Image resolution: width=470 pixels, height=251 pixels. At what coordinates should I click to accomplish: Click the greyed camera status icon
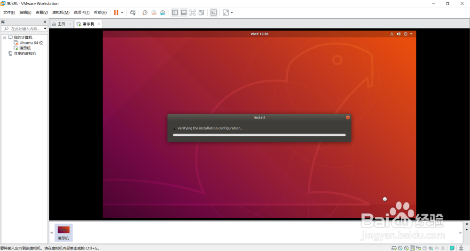point(443,248)
